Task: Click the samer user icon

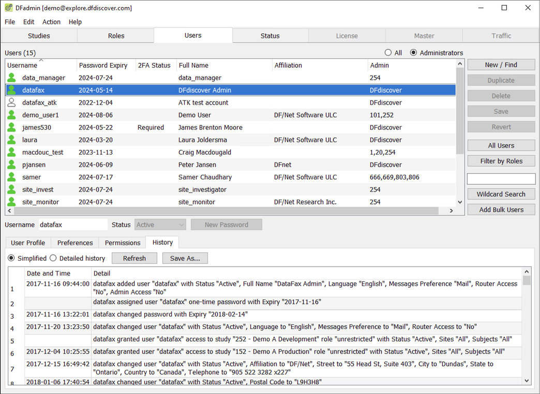Action: coord(12,177)
